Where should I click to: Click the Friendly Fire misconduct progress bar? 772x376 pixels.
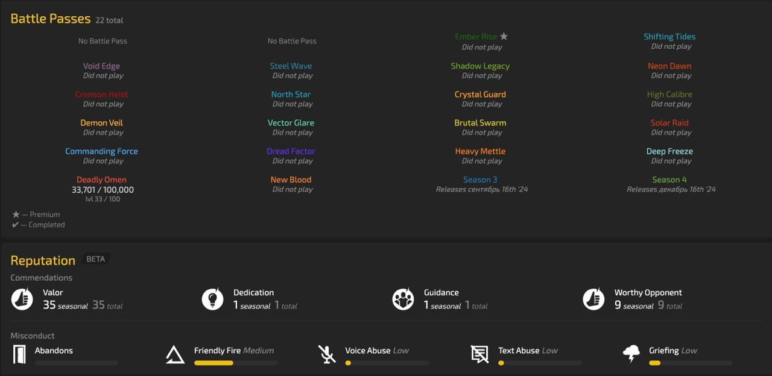point(236,363)
